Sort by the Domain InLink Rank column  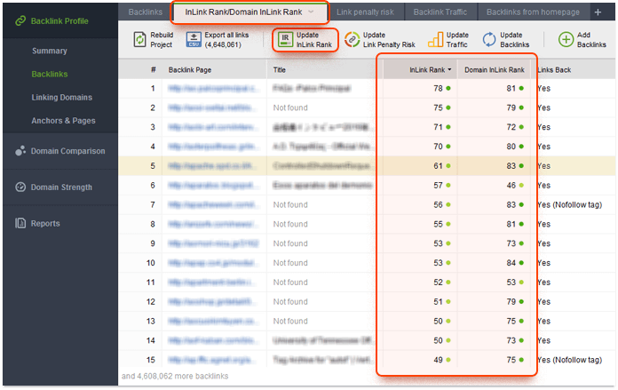(x=495, y=70)
